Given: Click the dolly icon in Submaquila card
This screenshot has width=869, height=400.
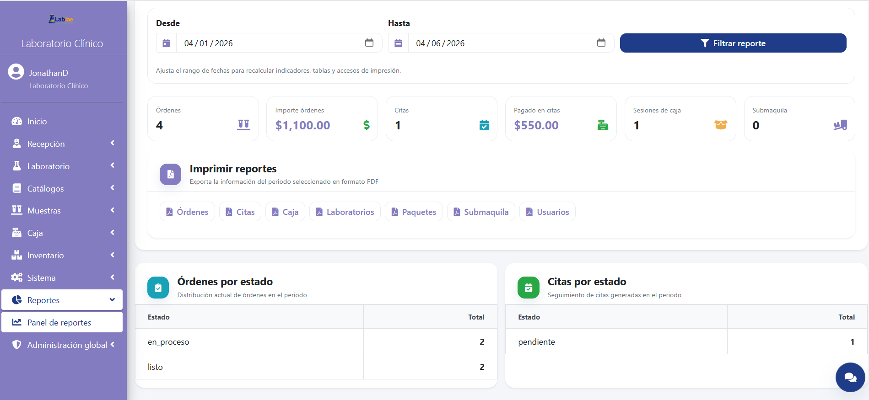Looking at the screenshot, I should pos(840,125).
